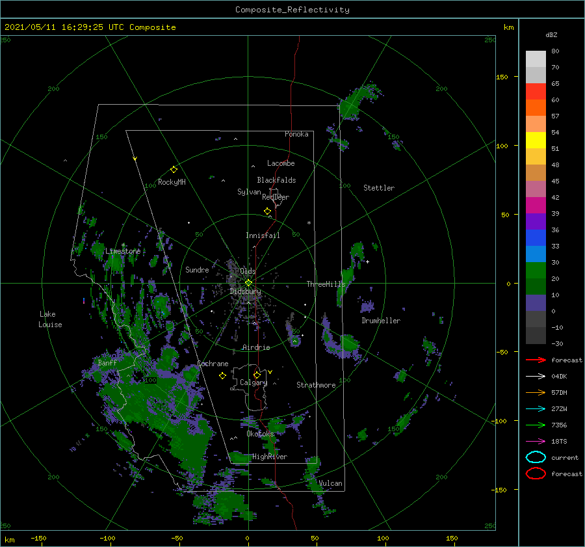Click the ThreeHills label
Viewport: 585px width, 547px height.
click(326, 284)
